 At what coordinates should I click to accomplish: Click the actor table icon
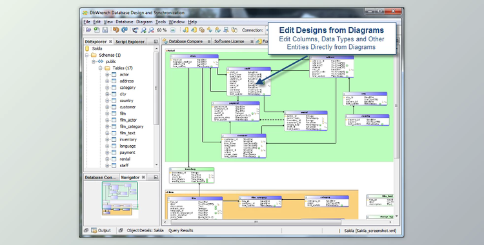114,74
